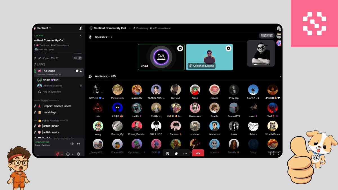Click '475 in audience' in the header
This screenshot has height=190, width=338.
click(160, 28)
